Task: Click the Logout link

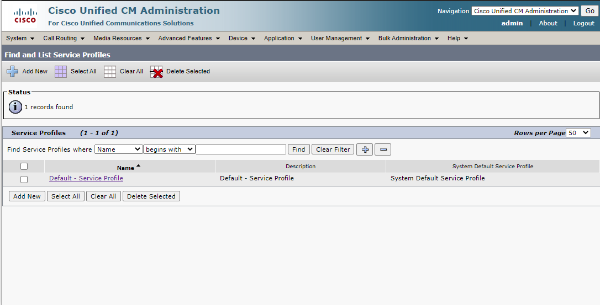Action: click(x=583, y=23)
